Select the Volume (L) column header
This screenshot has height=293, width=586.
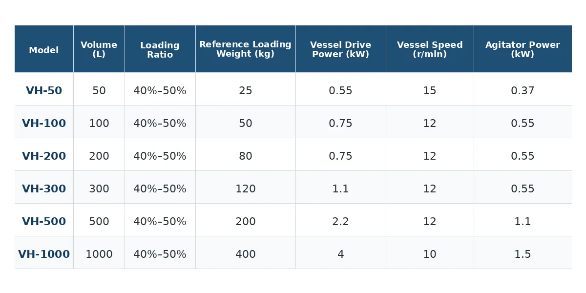point(99,49)
